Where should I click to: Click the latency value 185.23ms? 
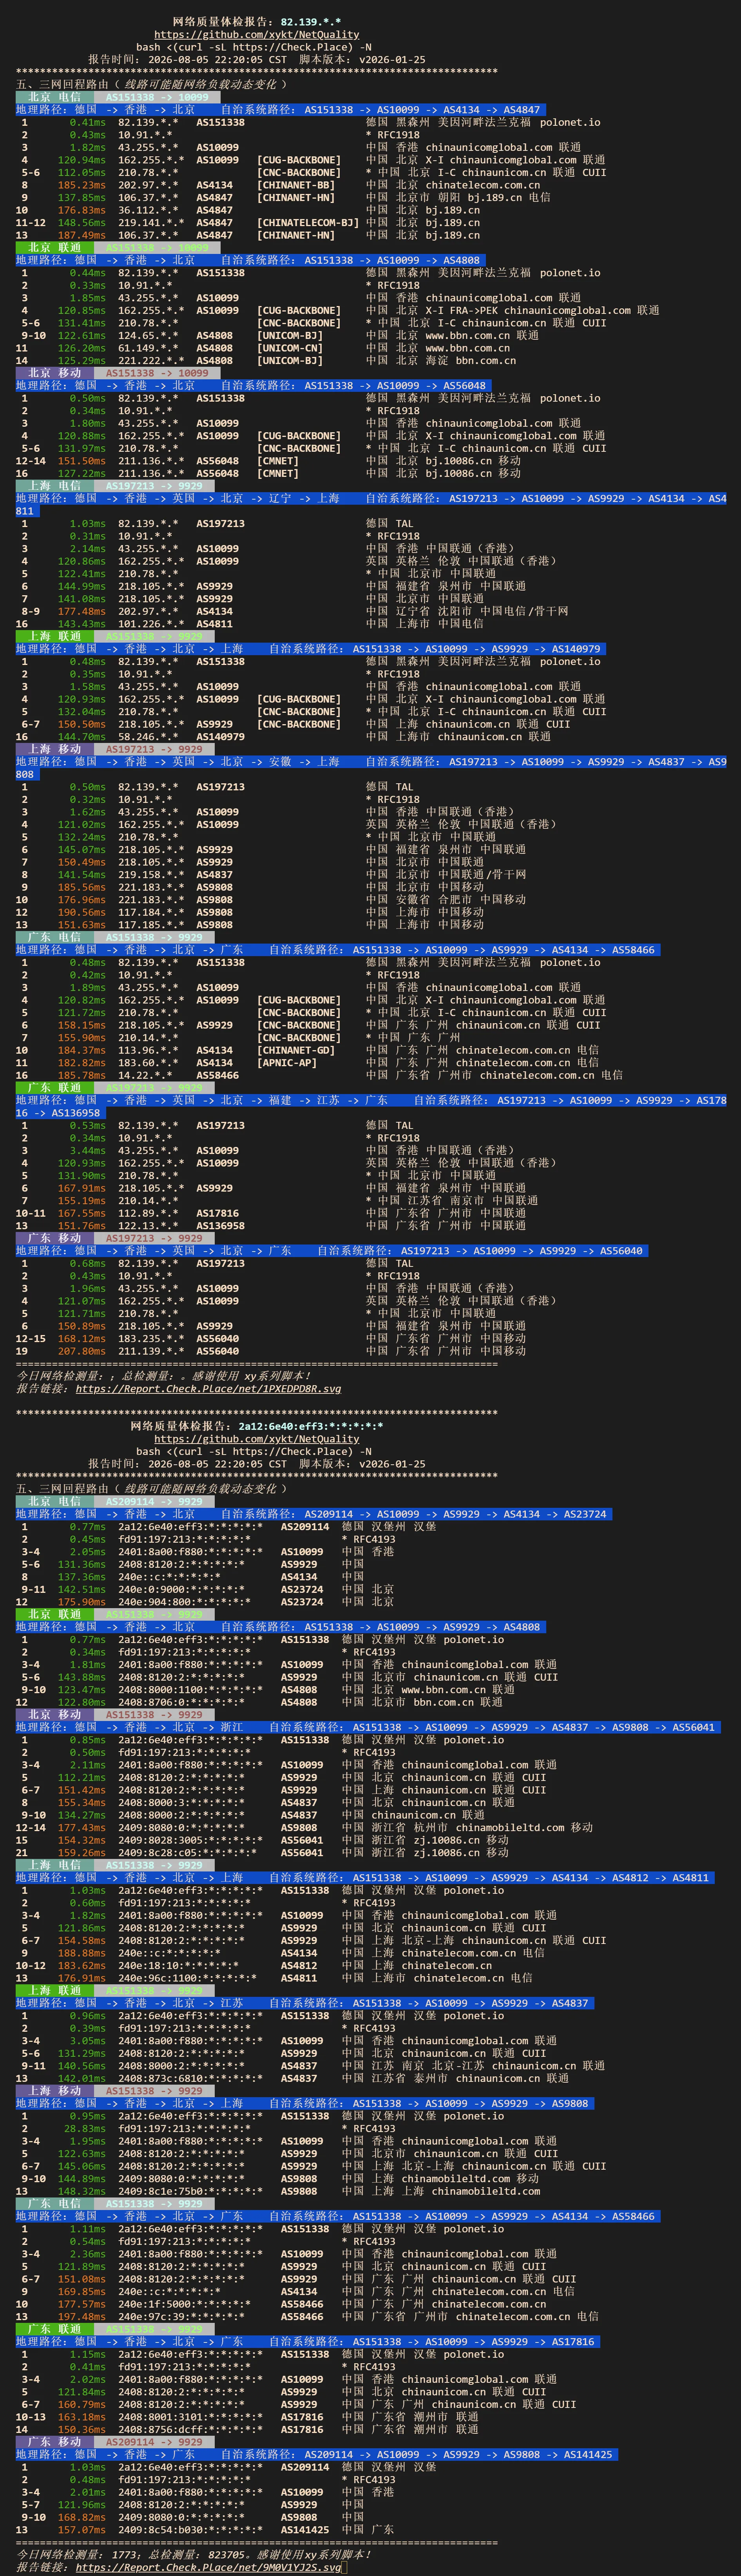[x=81, y=185]
